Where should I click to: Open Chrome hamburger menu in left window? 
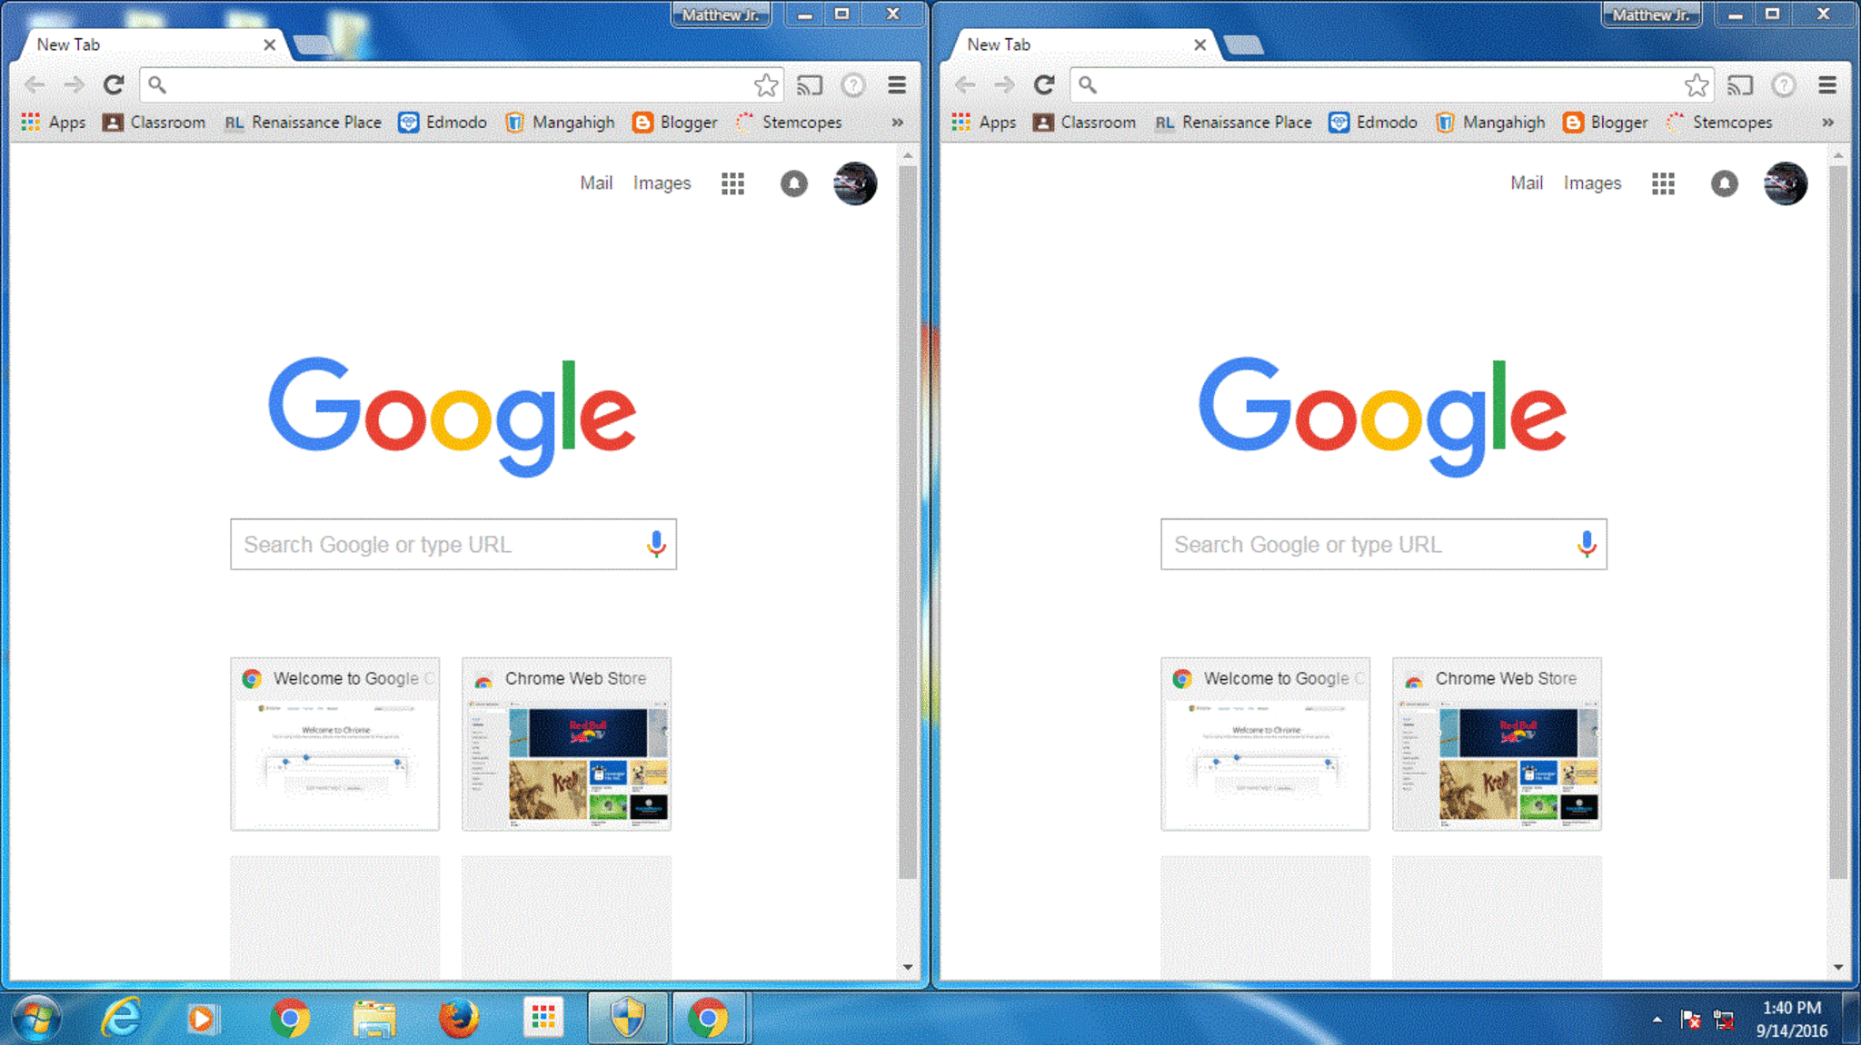click(897, 85)
